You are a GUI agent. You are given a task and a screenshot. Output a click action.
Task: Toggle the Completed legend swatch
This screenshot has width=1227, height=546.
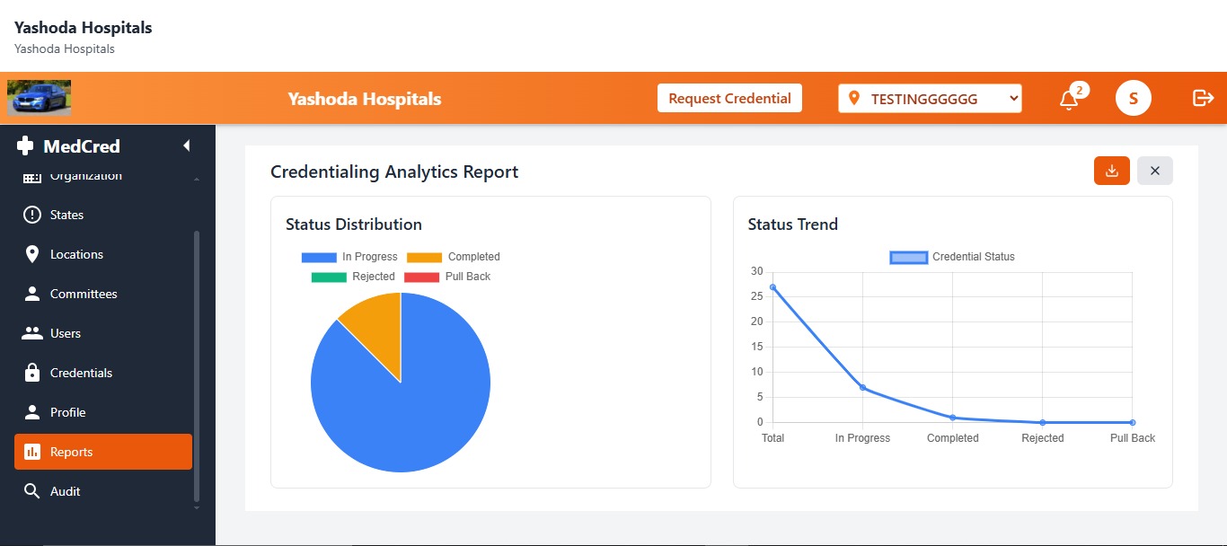coord(425,257)
